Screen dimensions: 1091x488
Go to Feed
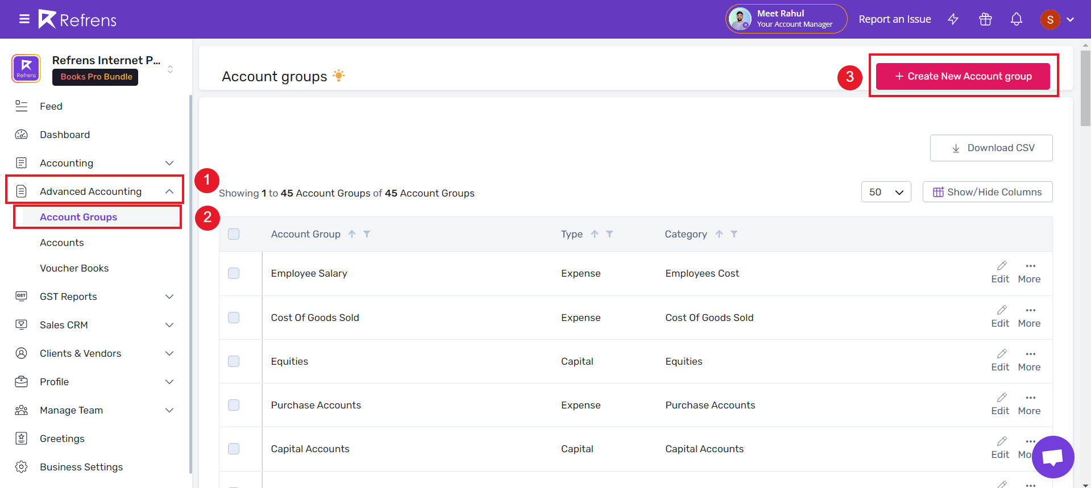(51, 106)
